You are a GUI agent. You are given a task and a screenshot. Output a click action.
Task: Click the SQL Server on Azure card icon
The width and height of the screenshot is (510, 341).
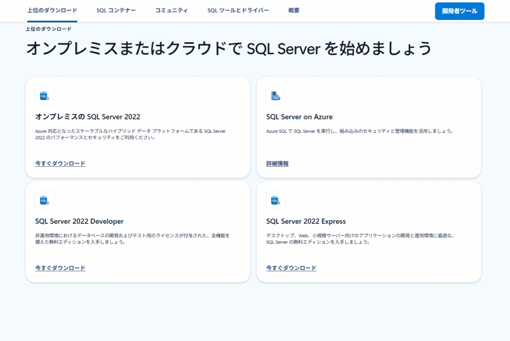pyautogui.click(x=275, y=96)
